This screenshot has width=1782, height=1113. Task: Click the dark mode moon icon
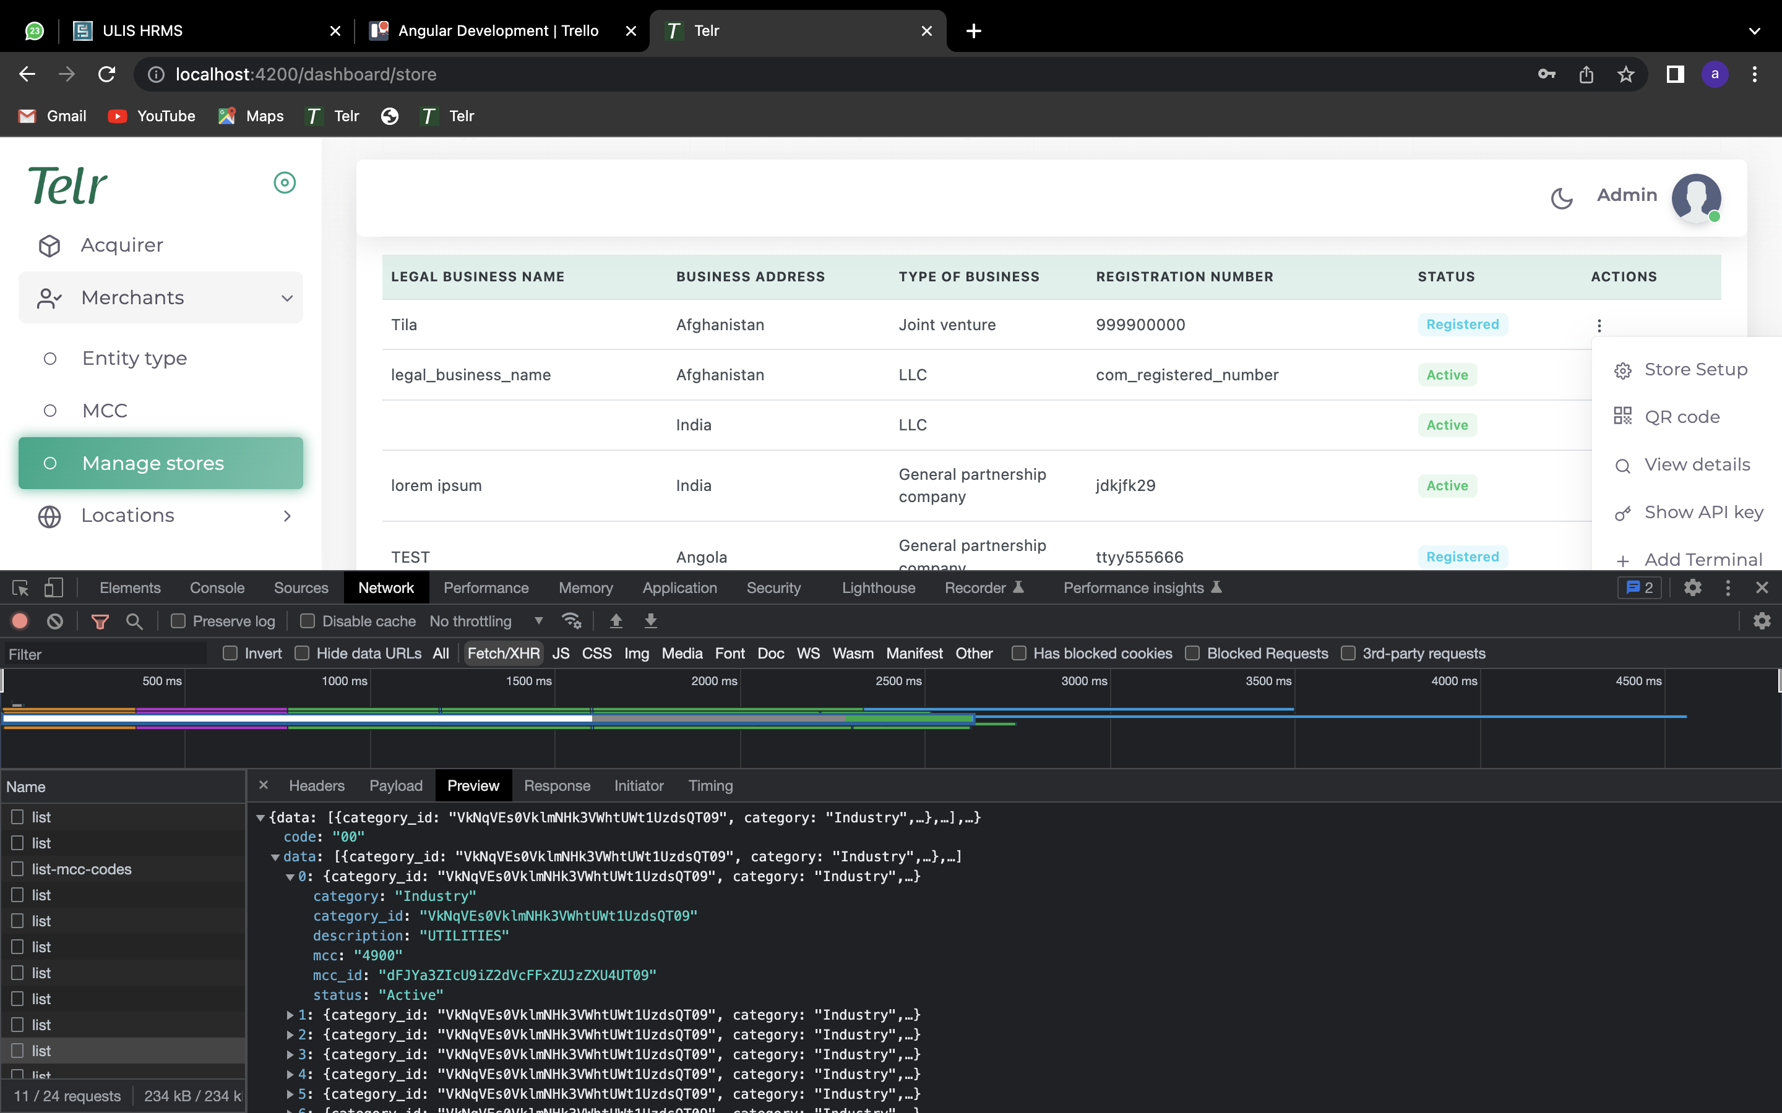point(1561,197)
